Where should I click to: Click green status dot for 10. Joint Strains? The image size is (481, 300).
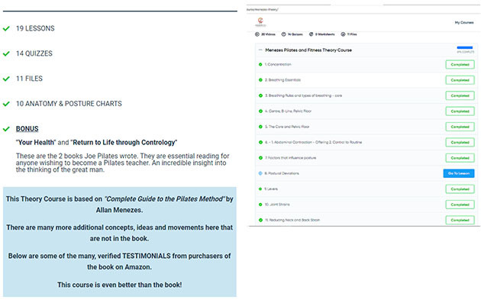tap(260, 205)
